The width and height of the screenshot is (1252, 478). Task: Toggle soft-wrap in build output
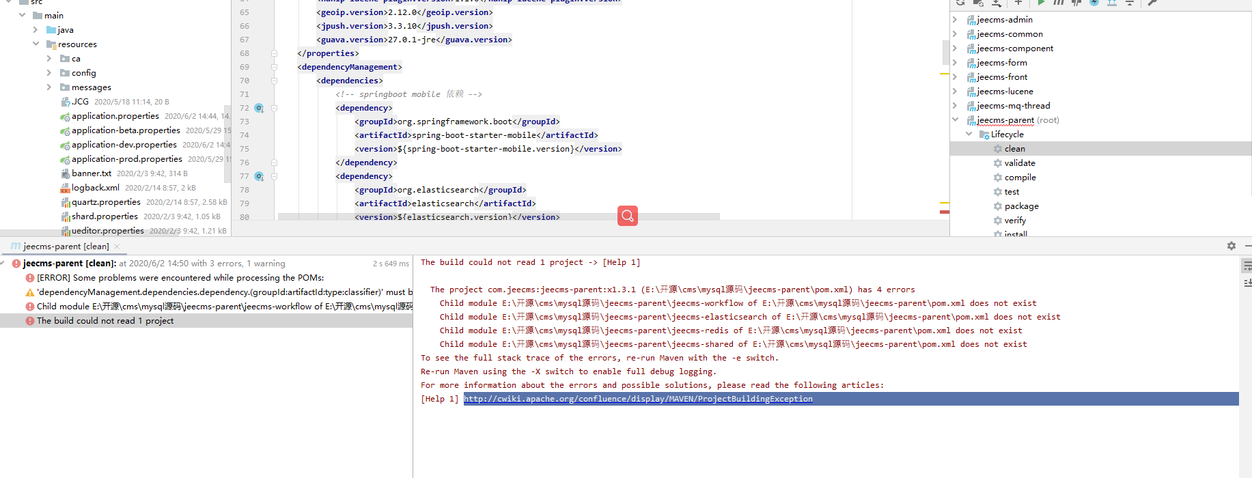1247,266
